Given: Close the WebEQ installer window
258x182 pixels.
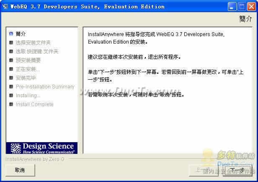Looking at the screenshot, I should (x=252, y=7).
